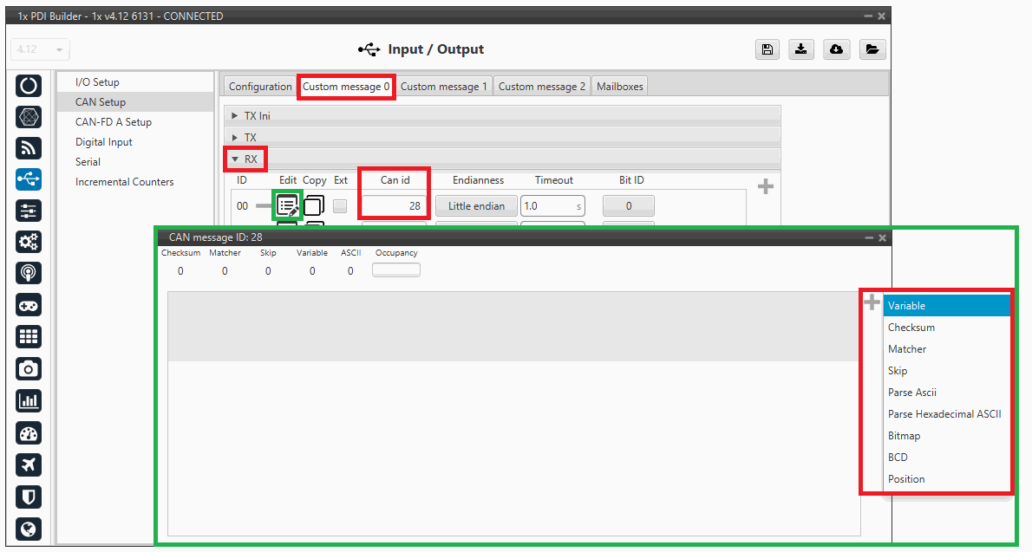Choose BCD from the add menu
This screenshot has height=552, width=1032.
coord(946,458)
